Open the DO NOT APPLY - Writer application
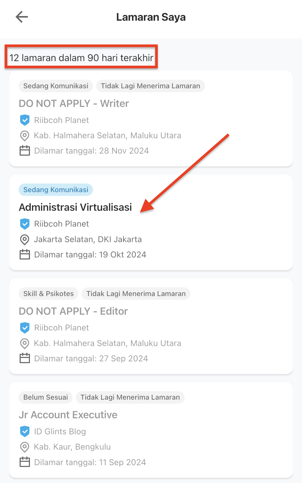 [151, 119]
